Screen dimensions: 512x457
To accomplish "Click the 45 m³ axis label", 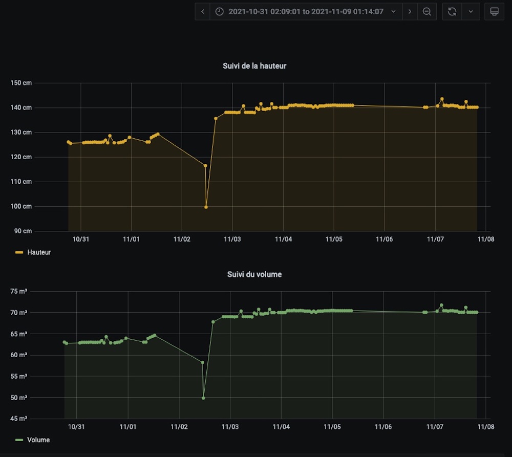I will tap(18, 419).
